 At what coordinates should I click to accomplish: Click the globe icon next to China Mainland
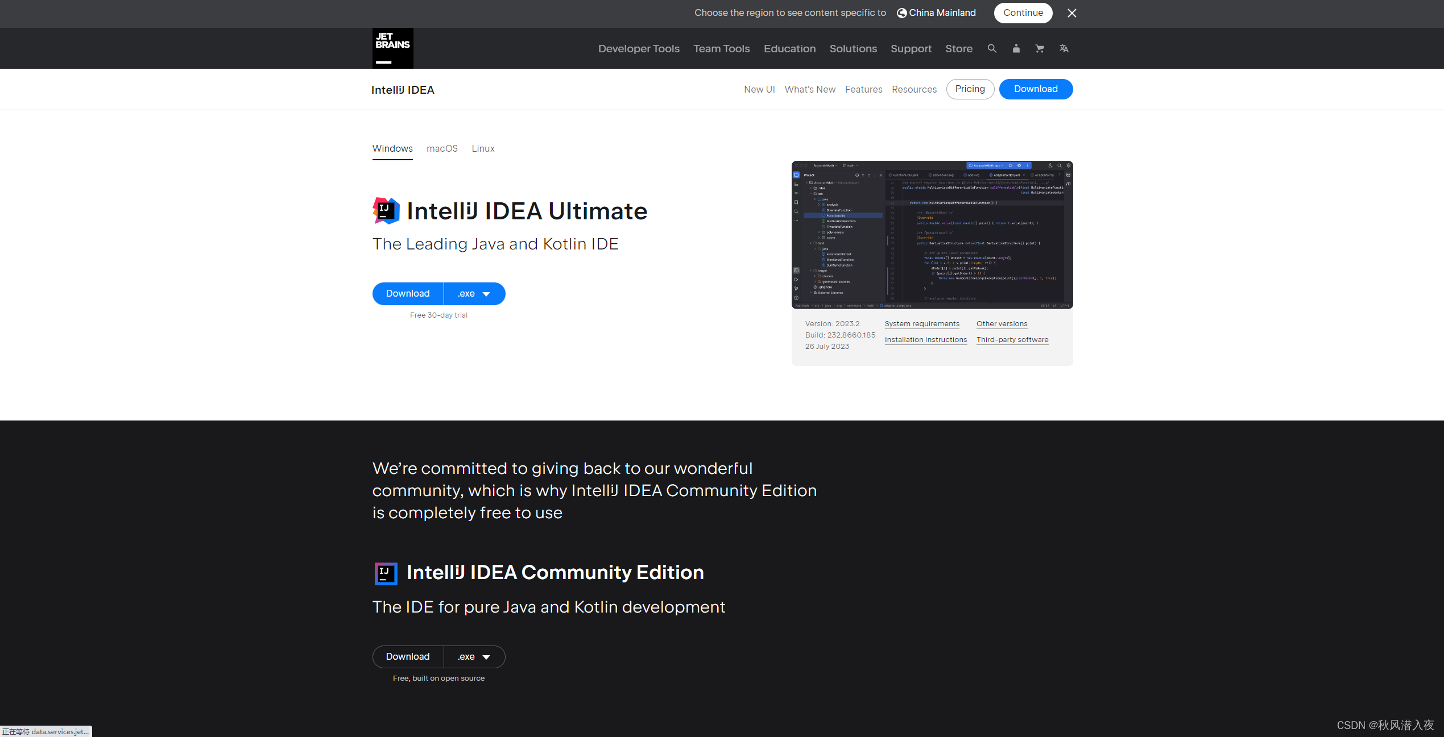tap(900, 13)
